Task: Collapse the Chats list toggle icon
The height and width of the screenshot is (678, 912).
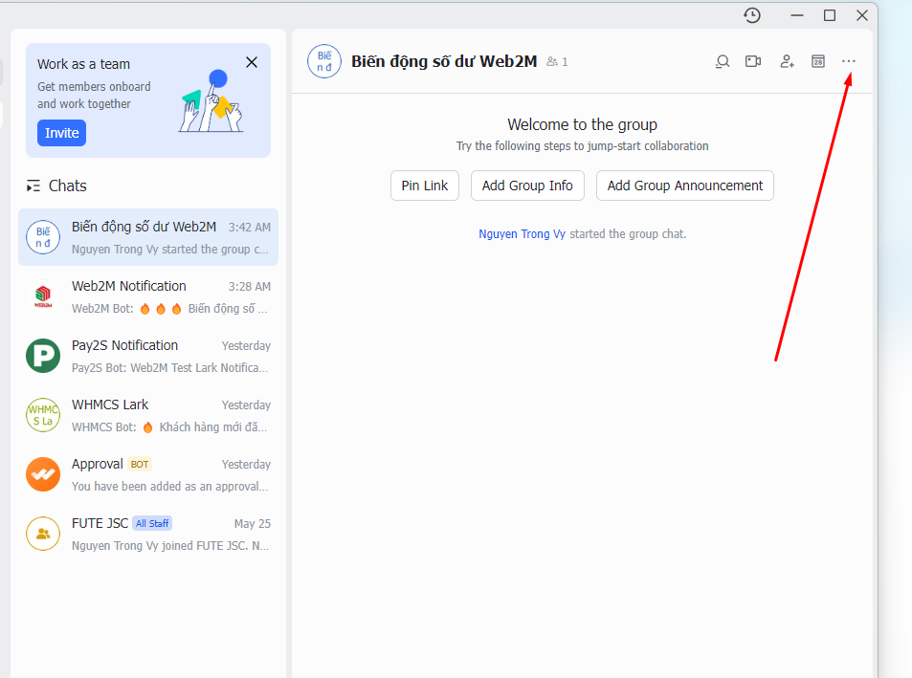Action: 33,186
